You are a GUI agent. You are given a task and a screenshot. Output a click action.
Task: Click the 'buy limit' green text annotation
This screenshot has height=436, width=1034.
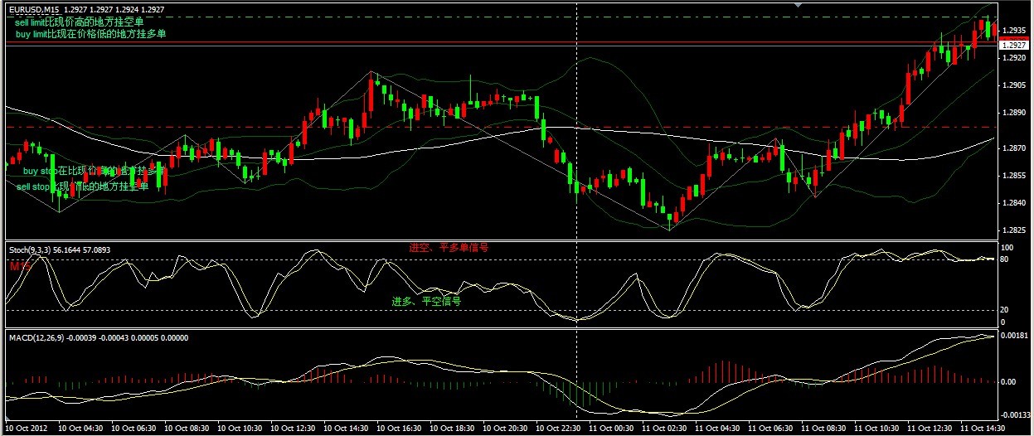tap(90, 34)
